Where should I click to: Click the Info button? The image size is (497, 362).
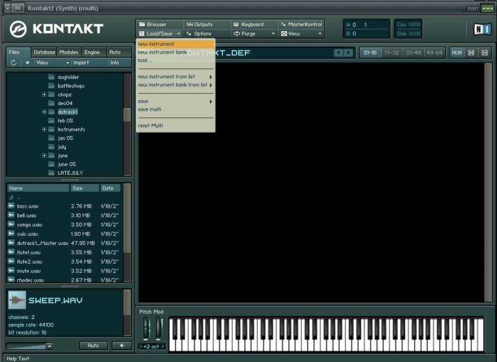click(x=115, y=62)
